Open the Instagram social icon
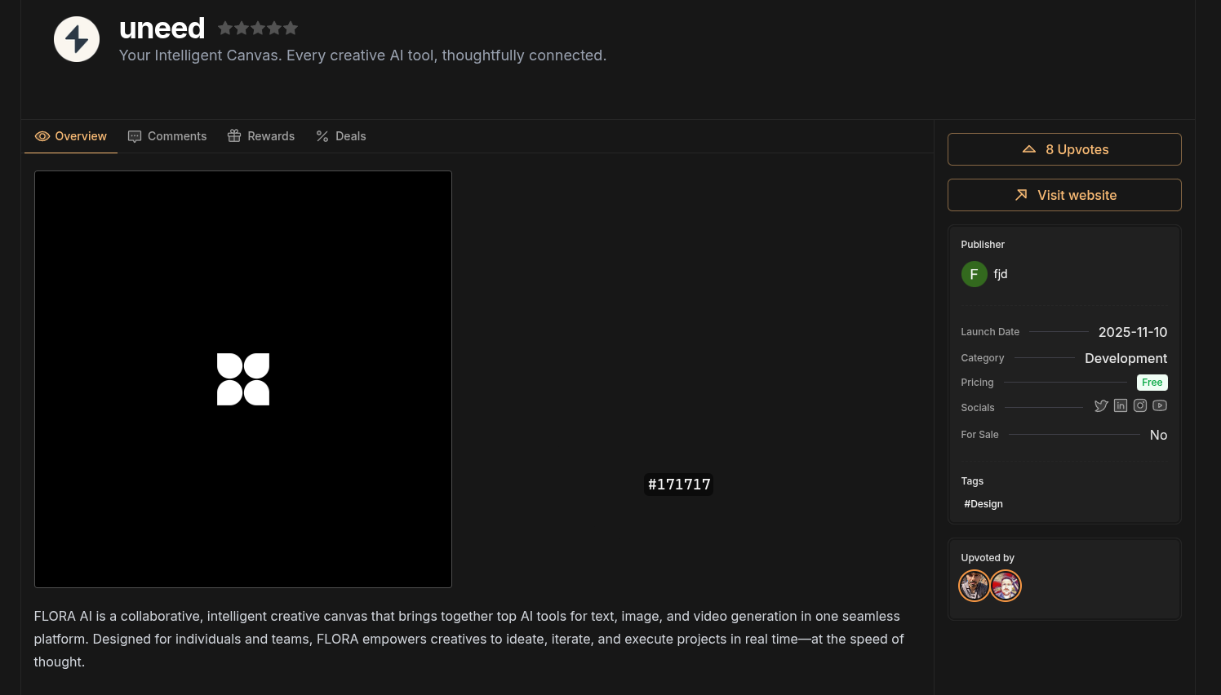The height and width of the screenshot is (695, 1221). point(1140,406)
